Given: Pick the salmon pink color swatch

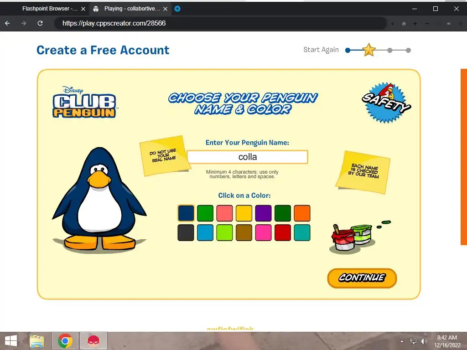Looking at the screenshot, I should pos(224,213).
